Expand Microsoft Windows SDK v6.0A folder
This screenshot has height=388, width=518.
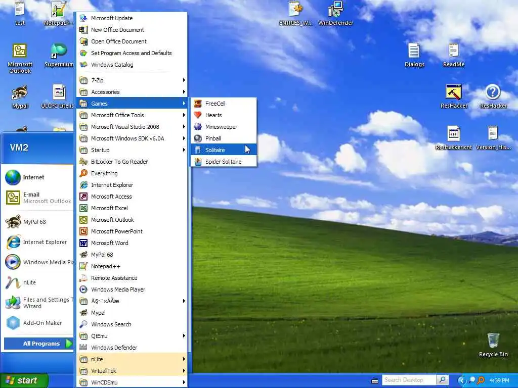pyautogui.click(x=132, y=138)
